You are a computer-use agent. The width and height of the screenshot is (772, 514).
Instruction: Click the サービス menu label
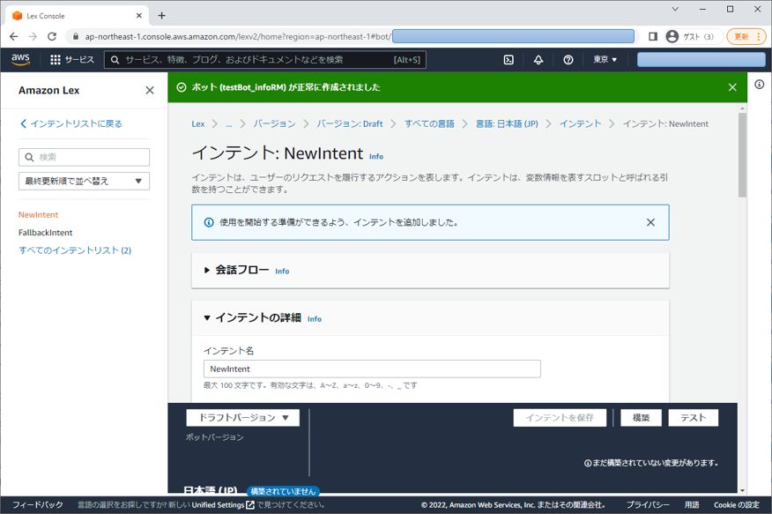[80, 60]
